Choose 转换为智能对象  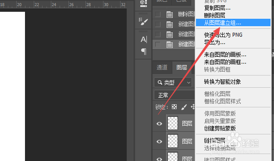[x=222, y=82]
